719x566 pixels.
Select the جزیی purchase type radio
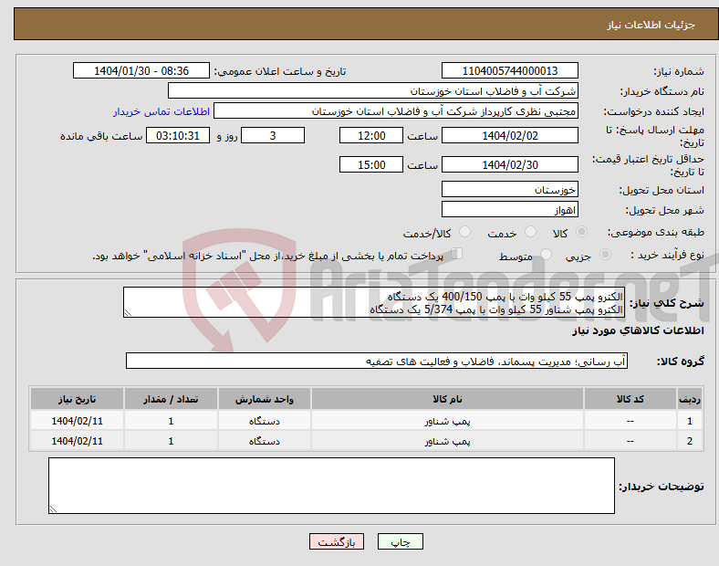(x=605, y=254)
